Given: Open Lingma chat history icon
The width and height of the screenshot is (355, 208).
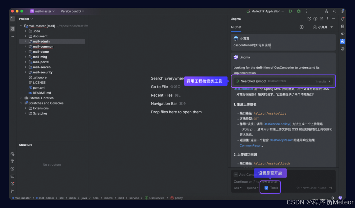Looking at the screenshot, I should coord(309,19).
